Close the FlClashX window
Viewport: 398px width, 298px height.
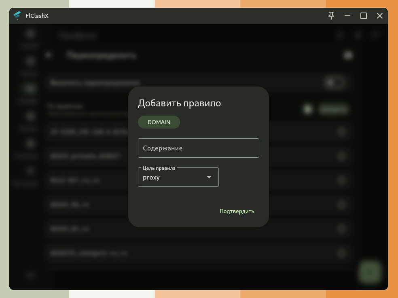(x=380, y=16)
